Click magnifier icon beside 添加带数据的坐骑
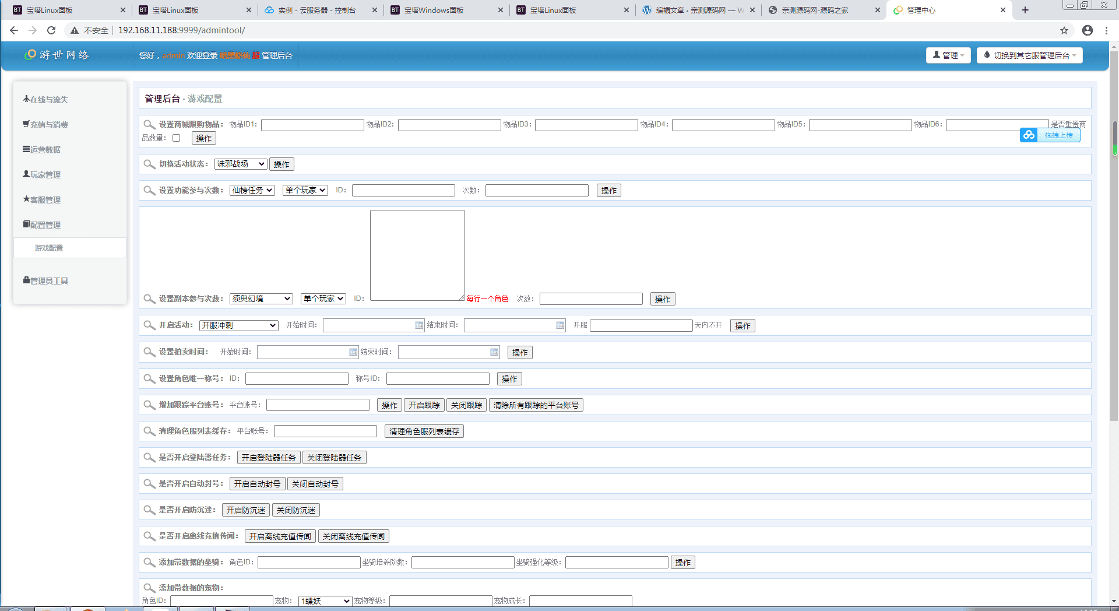Image resolution: width=1119 pixels, height=611 pixels. coord(149,563)
